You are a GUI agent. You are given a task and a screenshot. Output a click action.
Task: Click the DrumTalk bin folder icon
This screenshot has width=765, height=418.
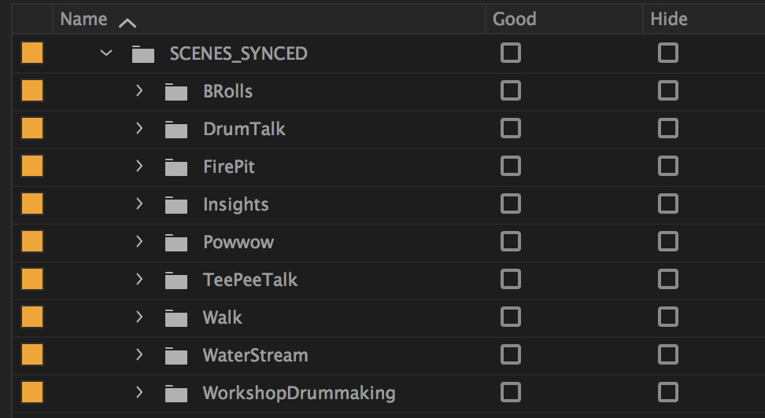pos(176,130)
